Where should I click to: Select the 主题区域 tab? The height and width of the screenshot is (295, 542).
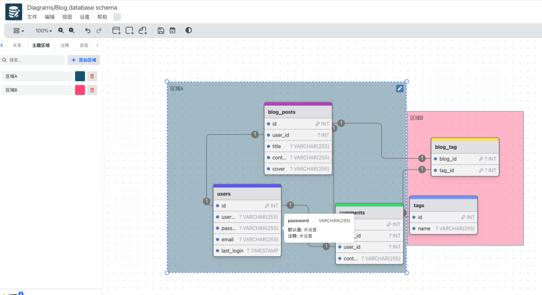pos(41,45)
